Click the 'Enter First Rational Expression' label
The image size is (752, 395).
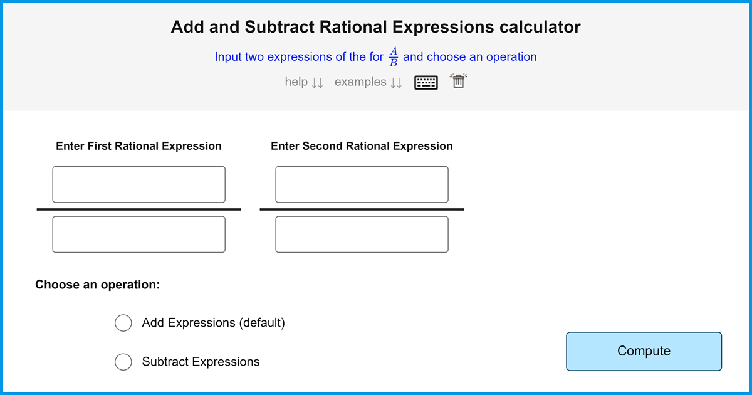coord(138,146)
